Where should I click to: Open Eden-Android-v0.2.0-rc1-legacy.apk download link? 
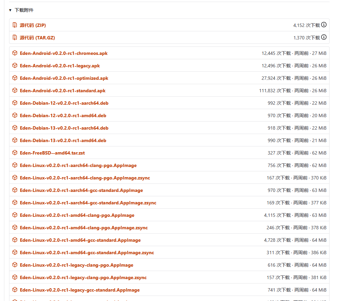coord(60,65)
